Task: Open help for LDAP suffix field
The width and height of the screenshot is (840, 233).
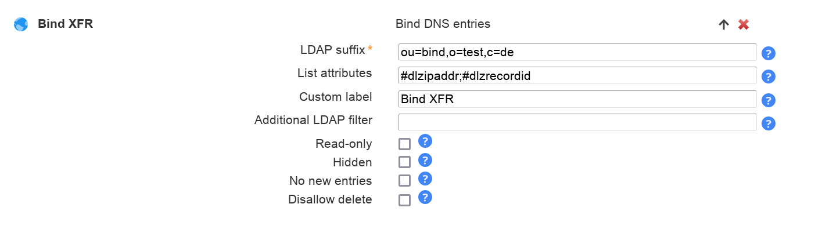Action: click(768, 53)
